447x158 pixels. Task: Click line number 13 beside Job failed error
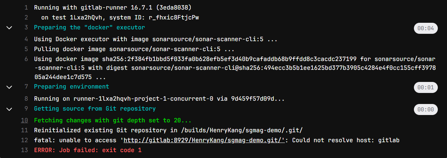pyautogui.click(x=25, y=150)
